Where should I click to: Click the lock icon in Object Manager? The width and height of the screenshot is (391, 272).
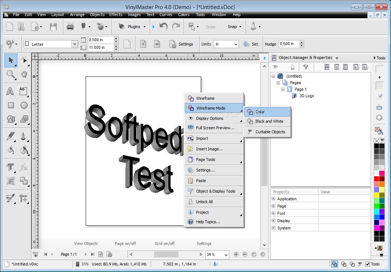[293, 67]
